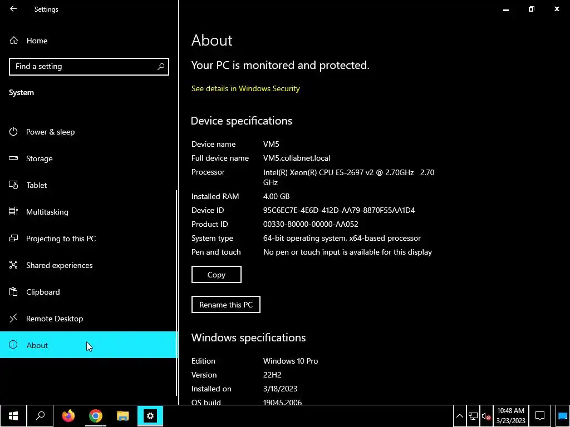Click the version value 22H2
This screenshot has height=427, width=570.
point(272,375)
